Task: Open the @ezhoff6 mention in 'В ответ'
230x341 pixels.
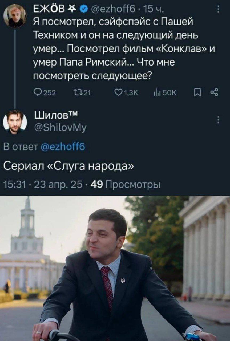Action: tap(63, 147)
